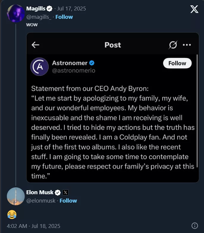
Task: Click the @astronomerio handle
Action: coord(74,71)
